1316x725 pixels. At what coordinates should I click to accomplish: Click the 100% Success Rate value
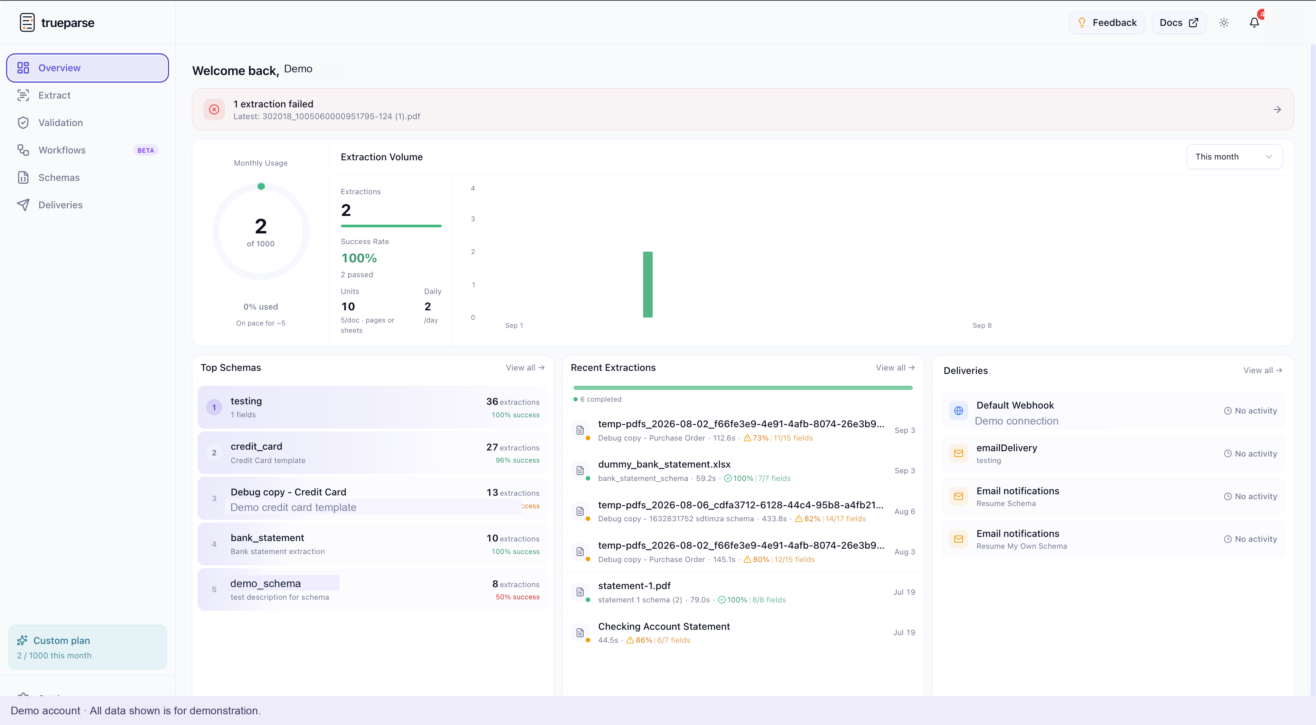(x=359, y=258)
